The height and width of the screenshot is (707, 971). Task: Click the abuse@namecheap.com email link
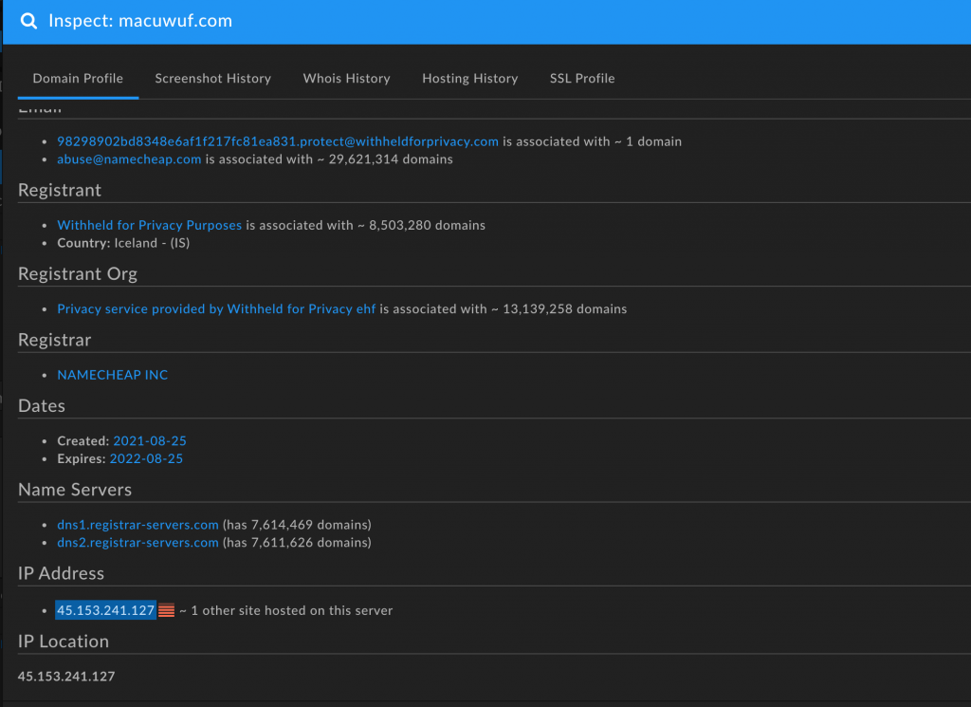(x=129, y=159)
